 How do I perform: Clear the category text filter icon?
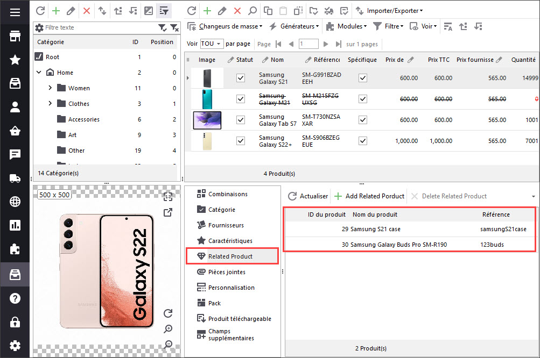point(174,27)
